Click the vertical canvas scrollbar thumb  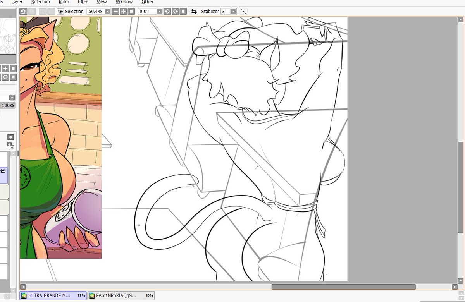[x=461, y=187]
